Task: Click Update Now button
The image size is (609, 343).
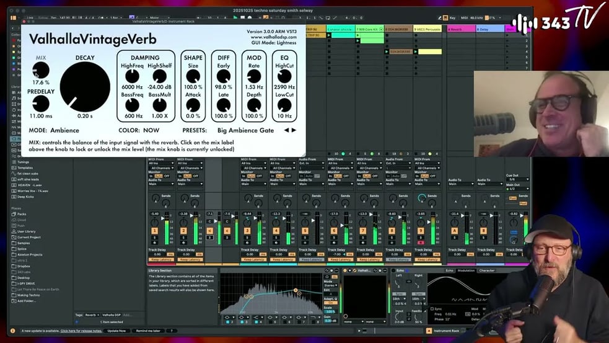Action: point(116,331)
